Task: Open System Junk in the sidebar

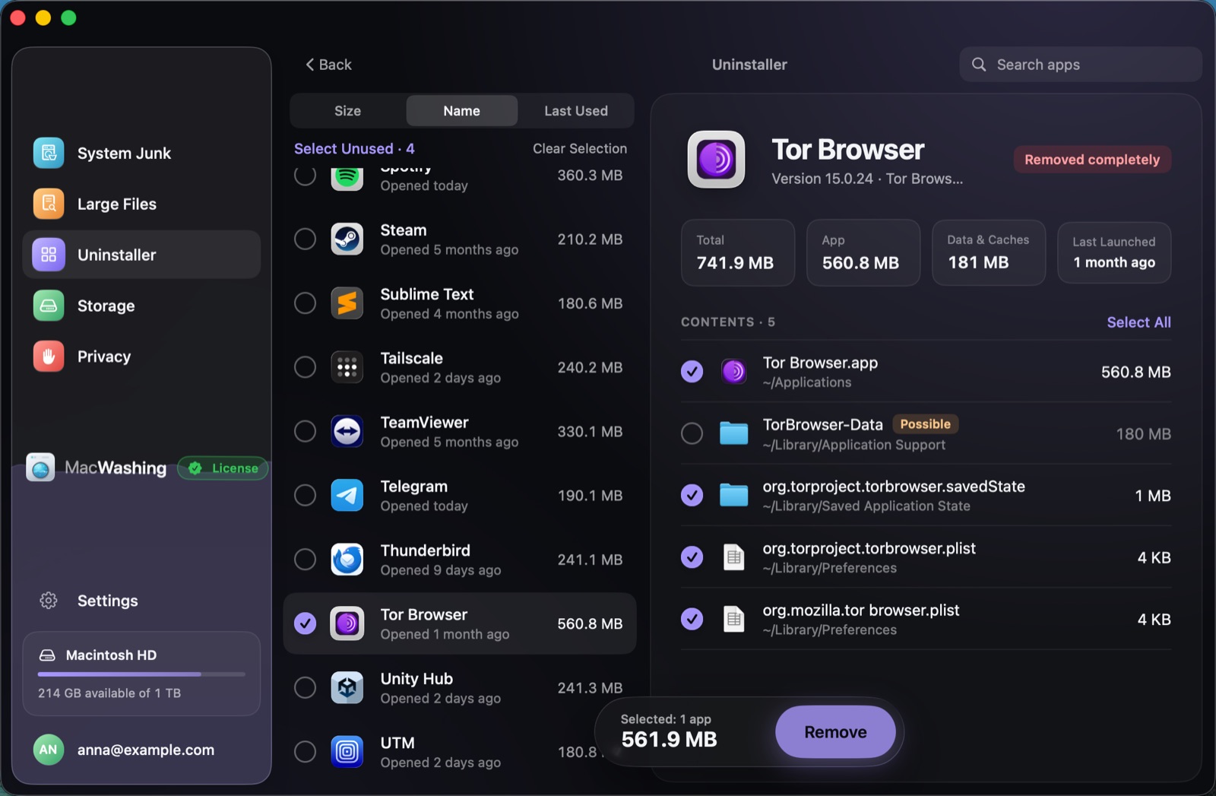Action: click(141, 153)
